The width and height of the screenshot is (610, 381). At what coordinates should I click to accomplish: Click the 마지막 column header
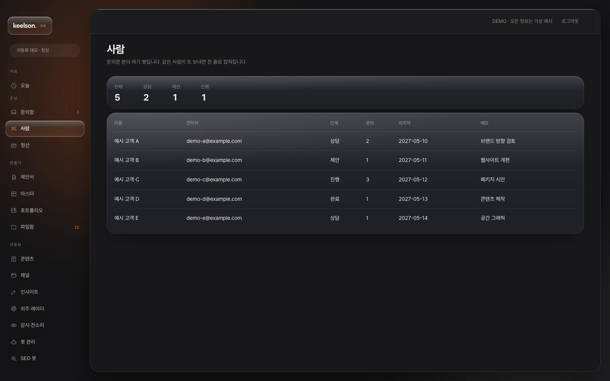click(405, 123)
